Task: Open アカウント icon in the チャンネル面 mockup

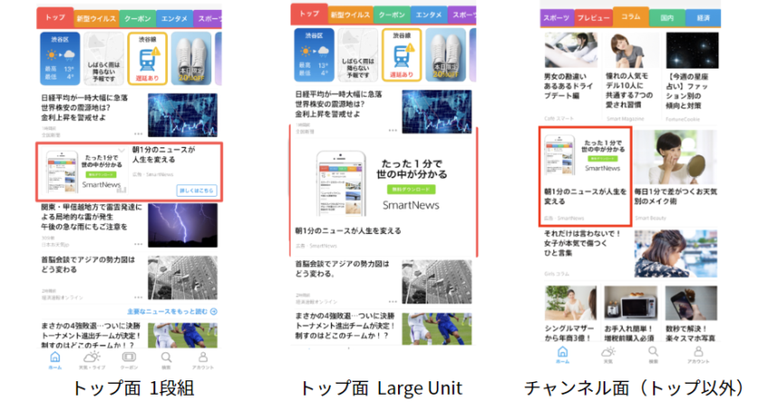Action: pos(698,355)
